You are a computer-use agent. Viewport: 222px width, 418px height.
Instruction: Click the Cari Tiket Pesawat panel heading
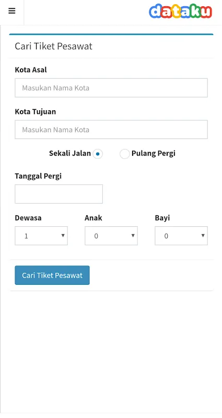point(54,46)
